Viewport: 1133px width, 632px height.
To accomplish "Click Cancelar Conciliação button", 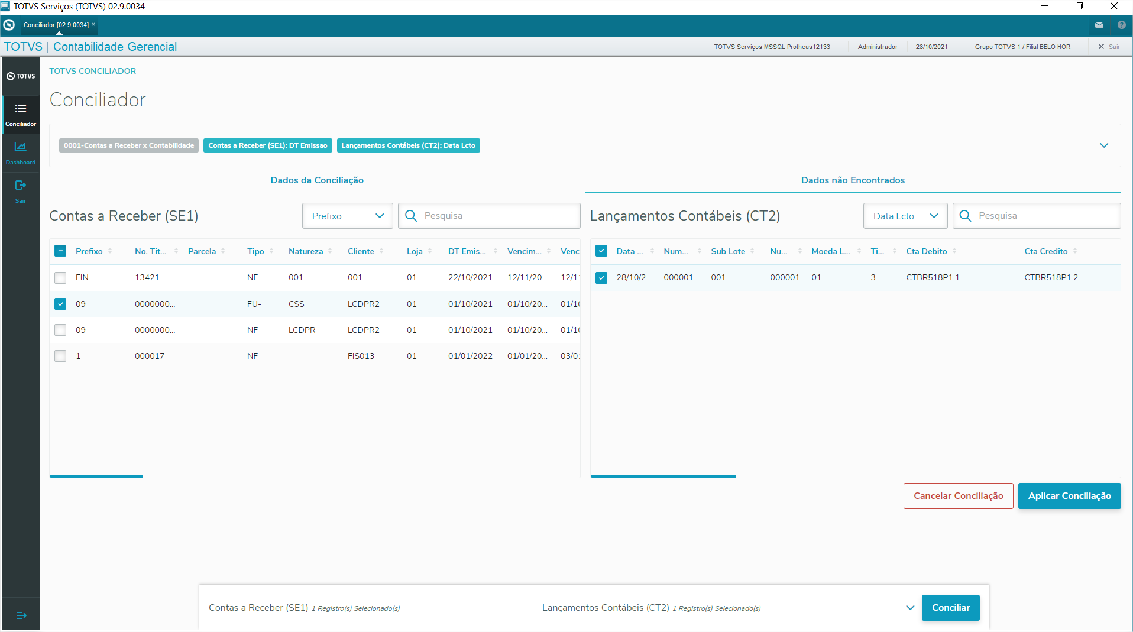I will (958, 496).
